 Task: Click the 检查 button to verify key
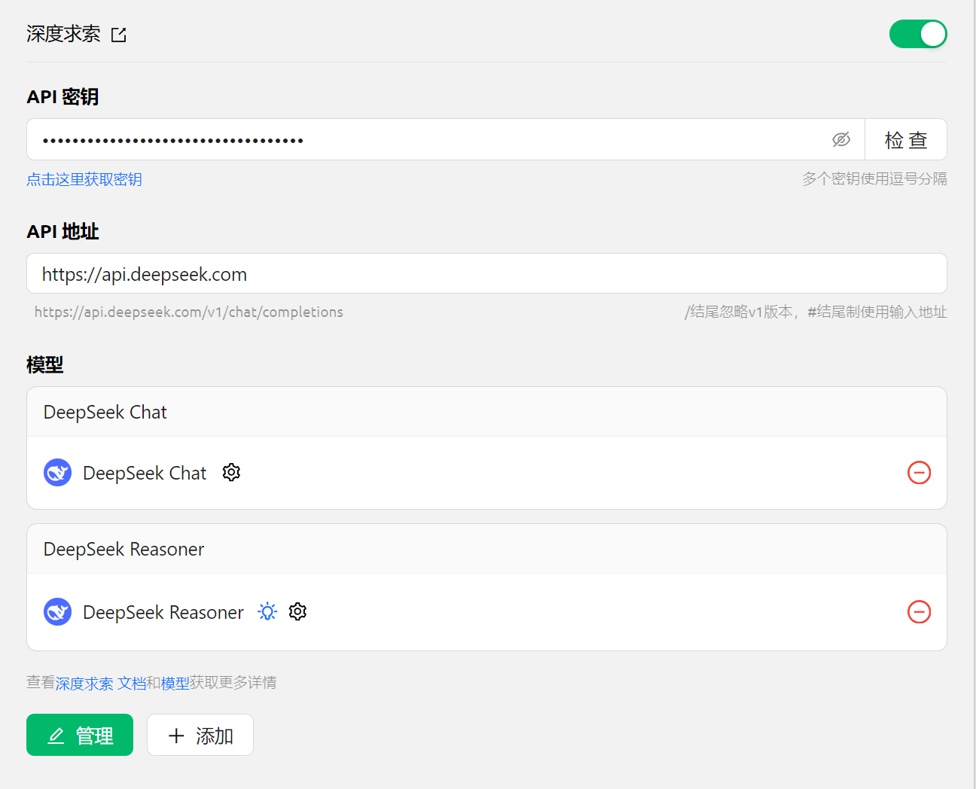(905, 140)
